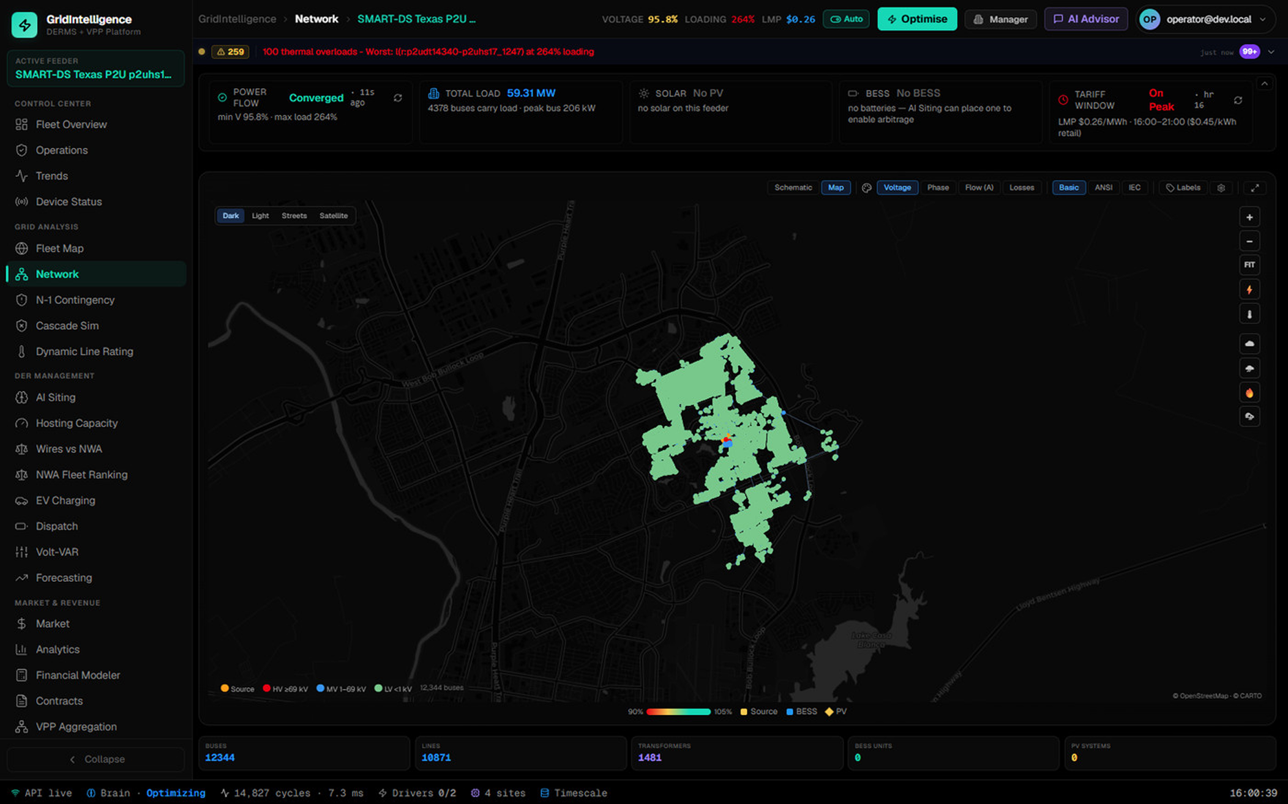Switch basemap to Dark
Image resolution: width=1288 pixels, height=804 pixels.
click(x=231, y=216)
